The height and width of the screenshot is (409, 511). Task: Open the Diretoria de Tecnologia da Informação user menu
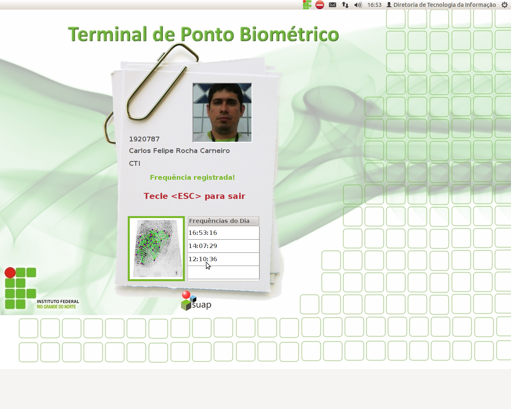(x=441, y=5)
